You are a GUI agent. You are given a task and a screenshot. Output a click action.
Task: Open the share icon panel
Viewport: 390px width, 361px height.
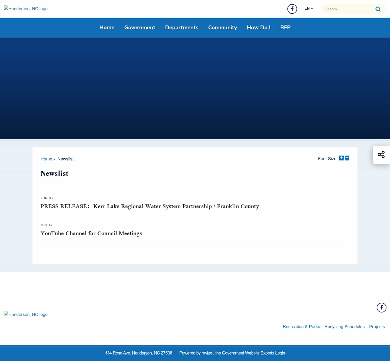[x=381, y=155]
